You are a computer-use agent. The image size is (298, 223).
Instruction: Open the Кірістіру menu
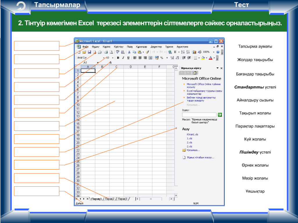tap(119, 47)
